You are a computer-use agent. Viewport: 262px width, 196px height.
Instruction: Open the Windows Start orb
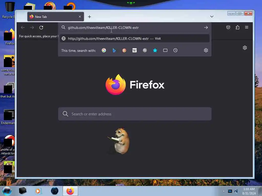click(x=7, y=191)
